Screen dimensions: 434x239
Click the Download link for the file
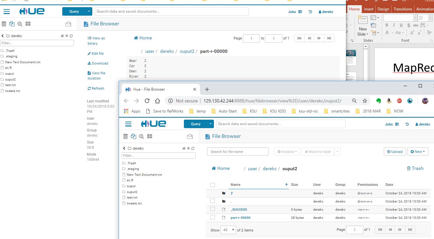[98, 63]
